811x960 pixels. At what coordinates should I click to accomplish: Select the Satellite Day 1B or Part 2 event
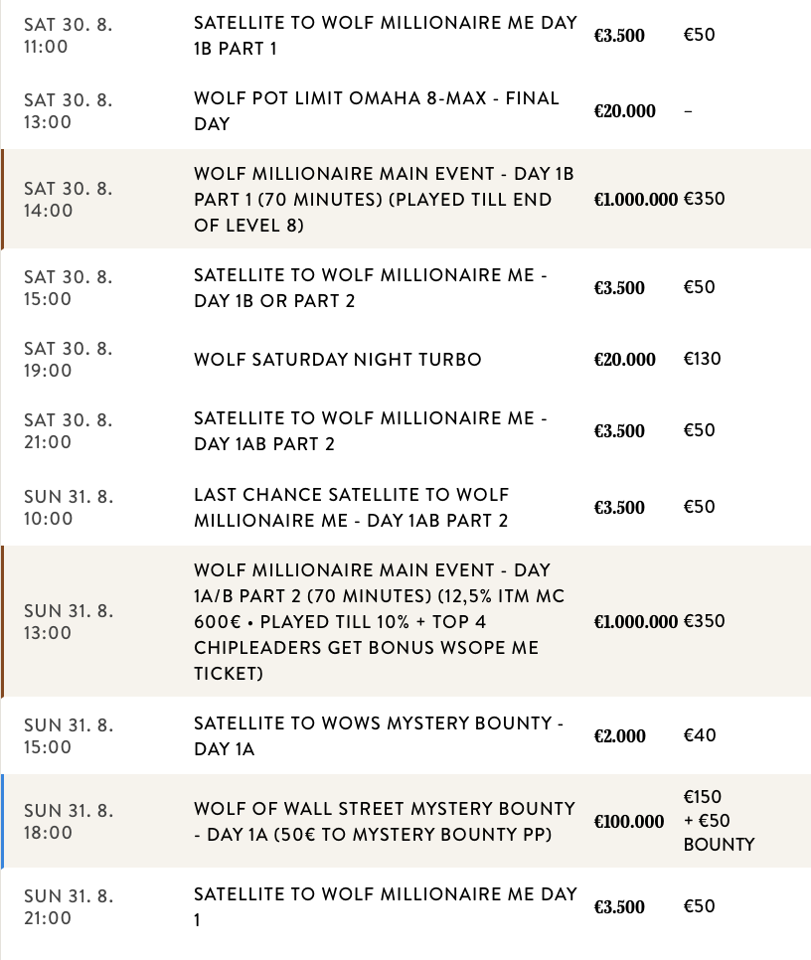pyautogui.click(x=370, y=288)
